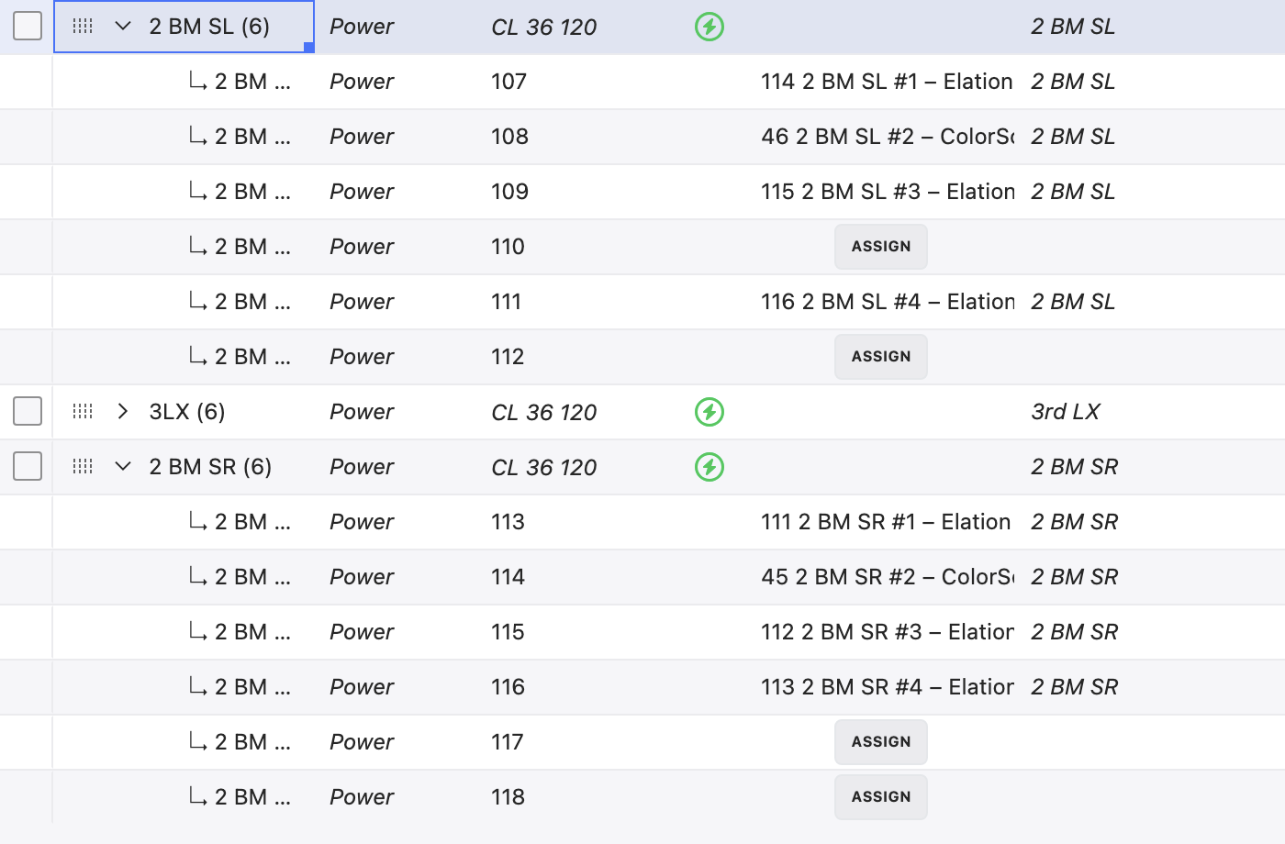Click the drag handle of the 3LX row
This screenshot has height=844, width=1285.
point(83,412)
